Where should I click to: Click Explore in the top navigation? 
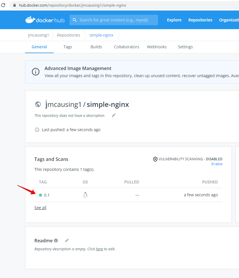[x=174, y=20]
